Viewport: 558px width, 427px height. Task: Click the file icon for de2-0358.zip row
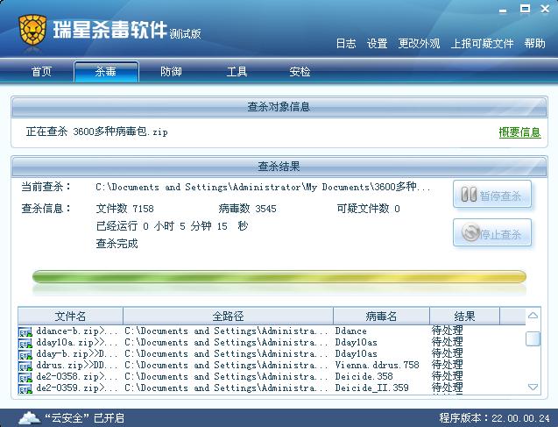[25, 378]
